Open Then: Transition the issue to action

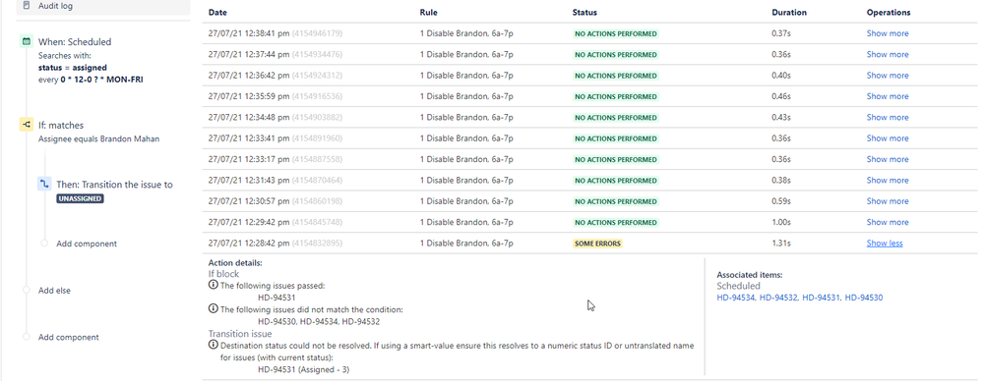[x=115, y=185]
